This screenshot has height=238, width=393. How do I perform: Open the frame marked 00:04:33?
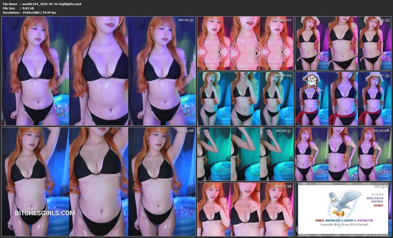343,43
